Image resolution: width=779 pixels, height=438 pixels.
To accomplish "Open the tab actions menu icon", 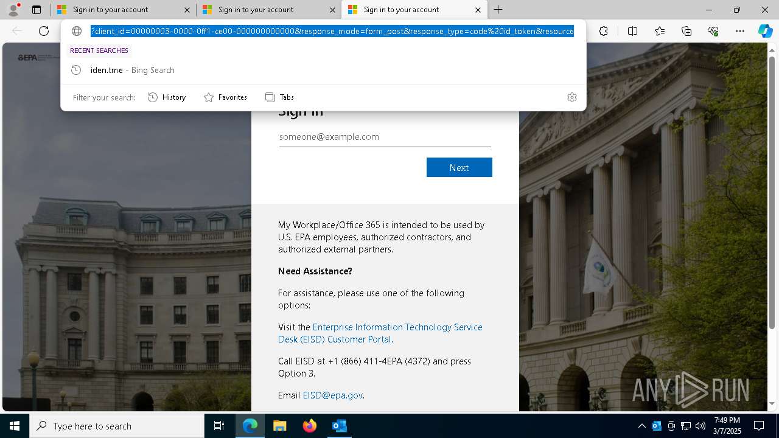I will pos(37,10).
